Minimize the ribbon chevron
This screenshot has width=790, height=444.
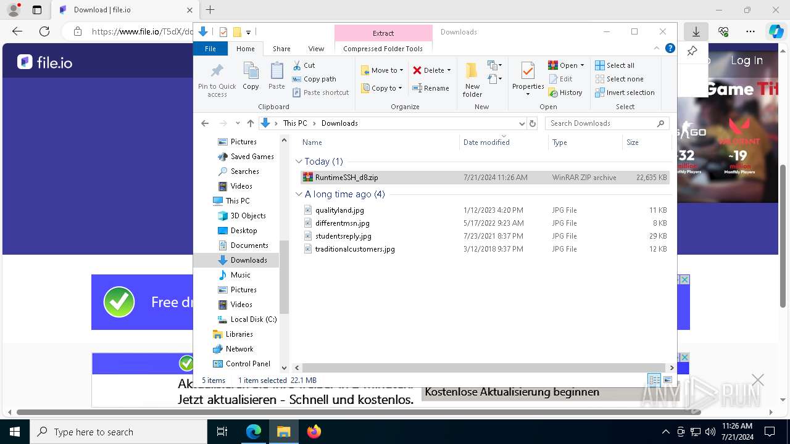(656, 48)
